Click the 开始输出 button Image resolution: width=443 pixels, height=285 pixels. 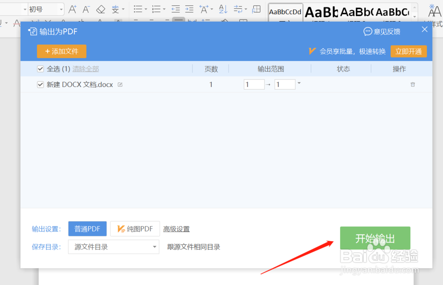(375, 238)
